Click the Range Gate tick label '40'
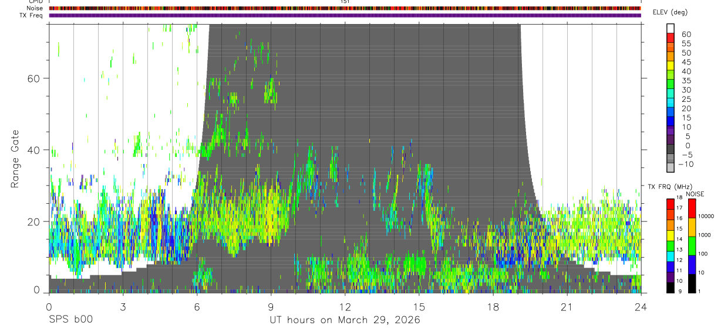Screen dimensions: 721x332 click(x=33, y=150)
